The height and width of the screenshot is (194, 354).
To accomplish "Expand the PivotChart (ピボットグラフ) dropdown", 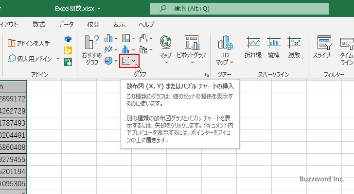I will click(x=192, y=62).
